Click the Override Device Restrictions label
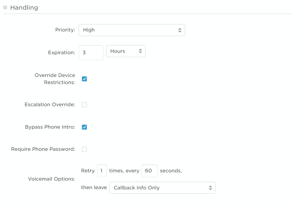 [x=55, y=79]
